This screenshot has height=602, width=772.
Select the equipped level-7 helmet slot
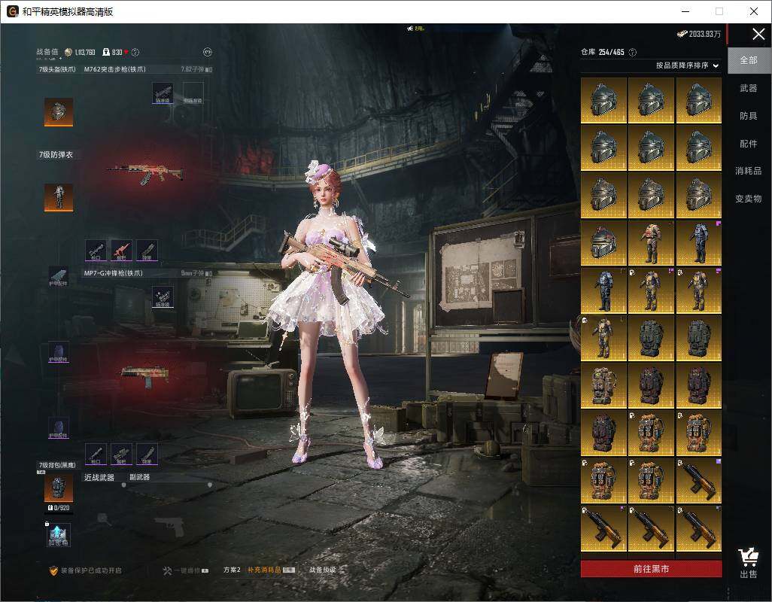tap(59, 111)
